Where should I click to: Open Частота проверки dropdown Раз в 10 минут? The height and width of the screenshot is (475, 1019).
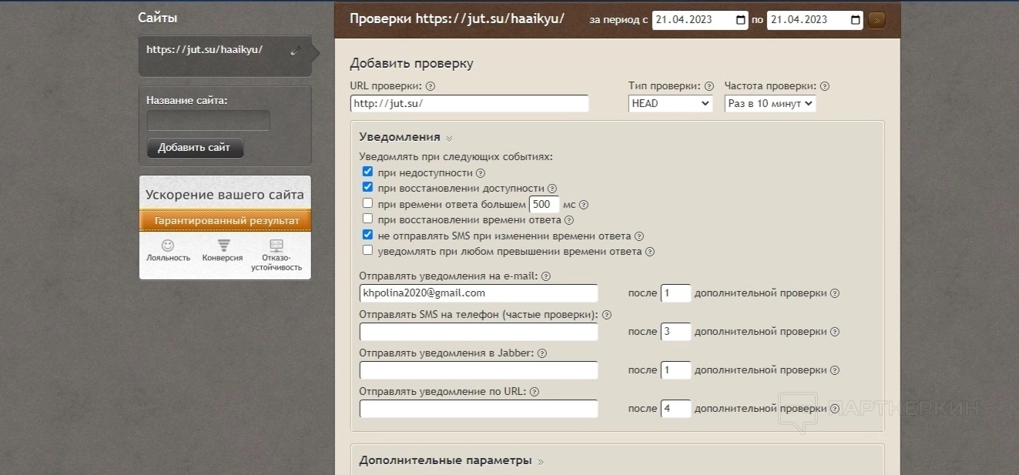point(769,103)
